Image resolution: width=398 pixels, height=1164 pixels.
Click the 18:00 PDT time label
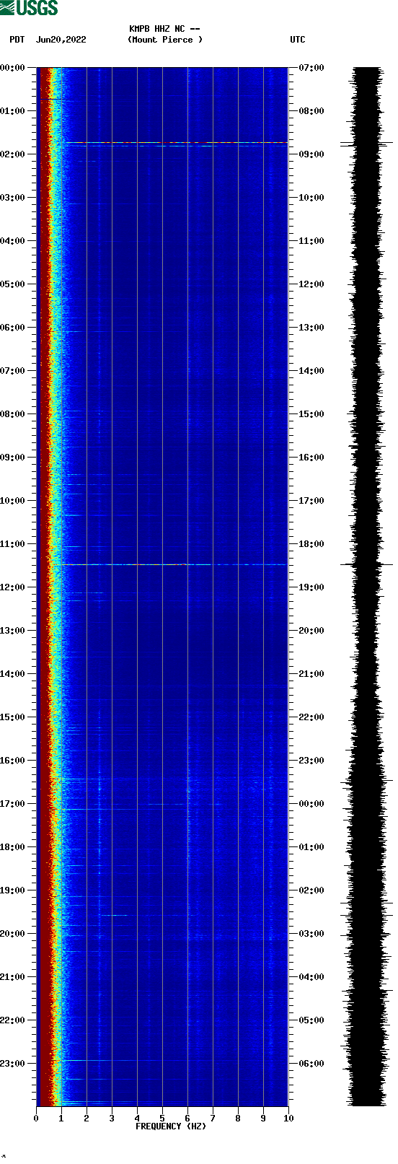click(x=13, y=847)
